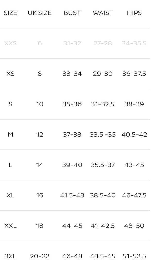Select the 41-42.5 waist value
Image resolution: width=151 pixels, height=268 pixels.
103,226
